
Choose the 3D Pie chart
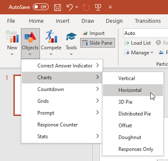133,102
